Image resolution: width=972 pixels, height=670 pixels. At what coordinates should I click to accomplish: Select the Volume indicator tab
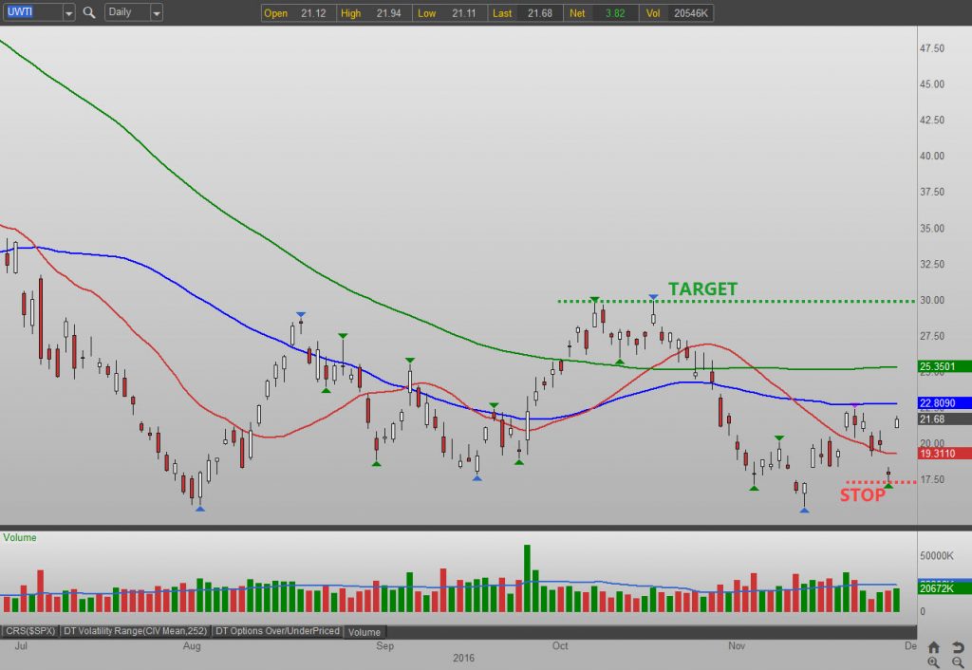point(364,632)
